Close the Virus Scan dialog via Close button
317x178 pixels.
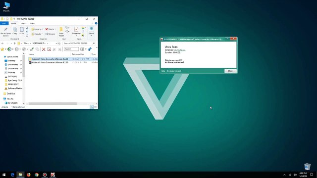click(230, 71)
